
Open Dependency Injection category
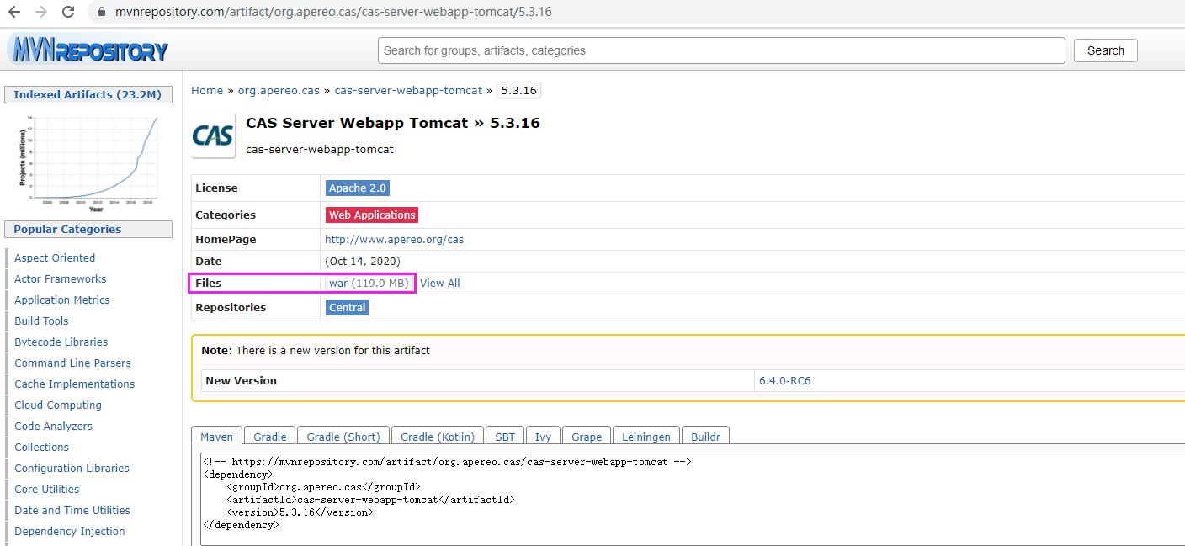70,532
